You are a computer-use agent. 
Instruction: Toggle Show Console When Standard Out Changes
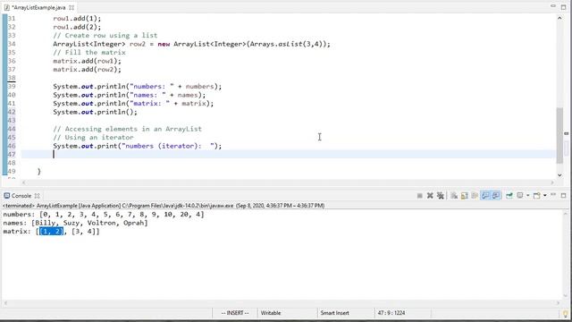(485, 196)
